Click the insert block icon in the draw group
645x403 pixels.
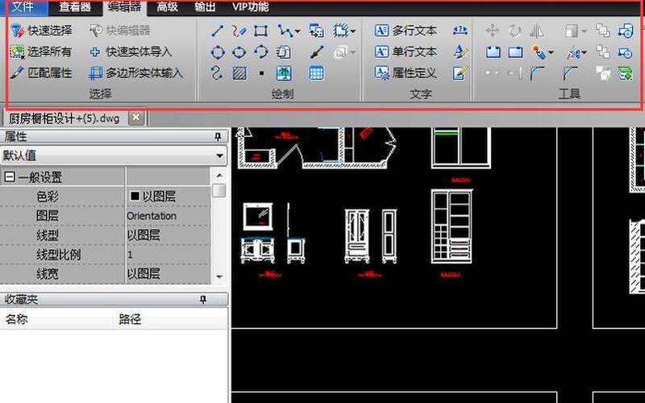click(x=316, y=31)
